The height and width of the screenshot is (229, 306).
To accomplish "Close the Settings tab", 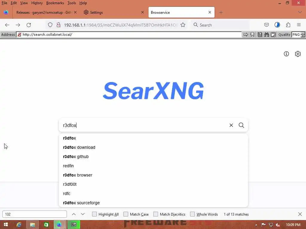I will click(x=143, y=12).
